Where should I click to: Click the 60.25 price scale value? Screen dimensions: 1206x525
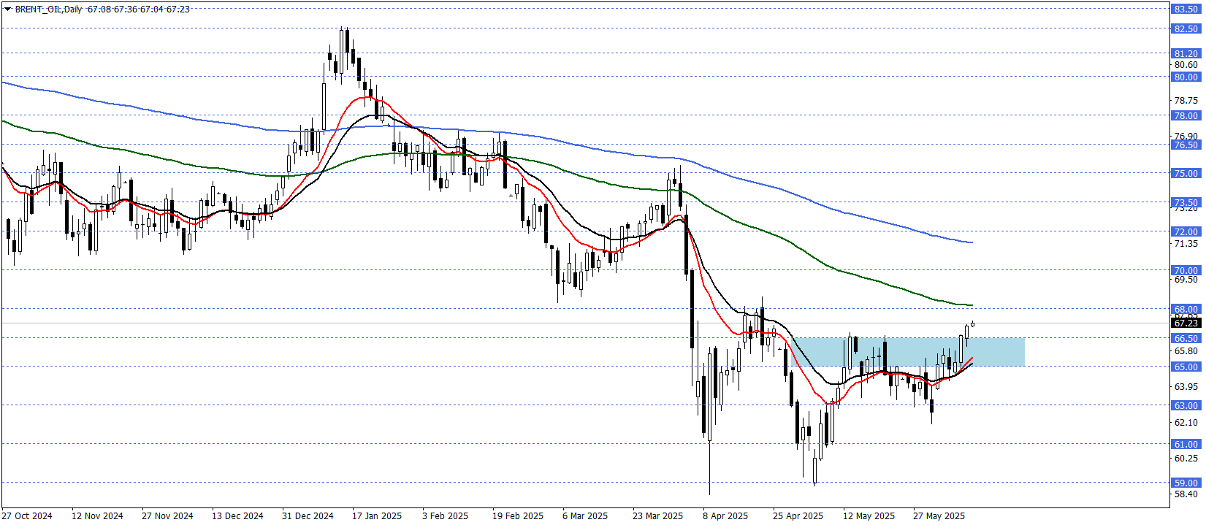tap(1186, 459)
